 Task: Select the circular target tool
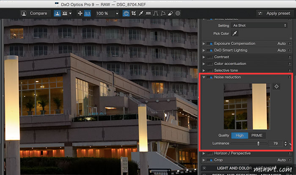tap(178, 13)
